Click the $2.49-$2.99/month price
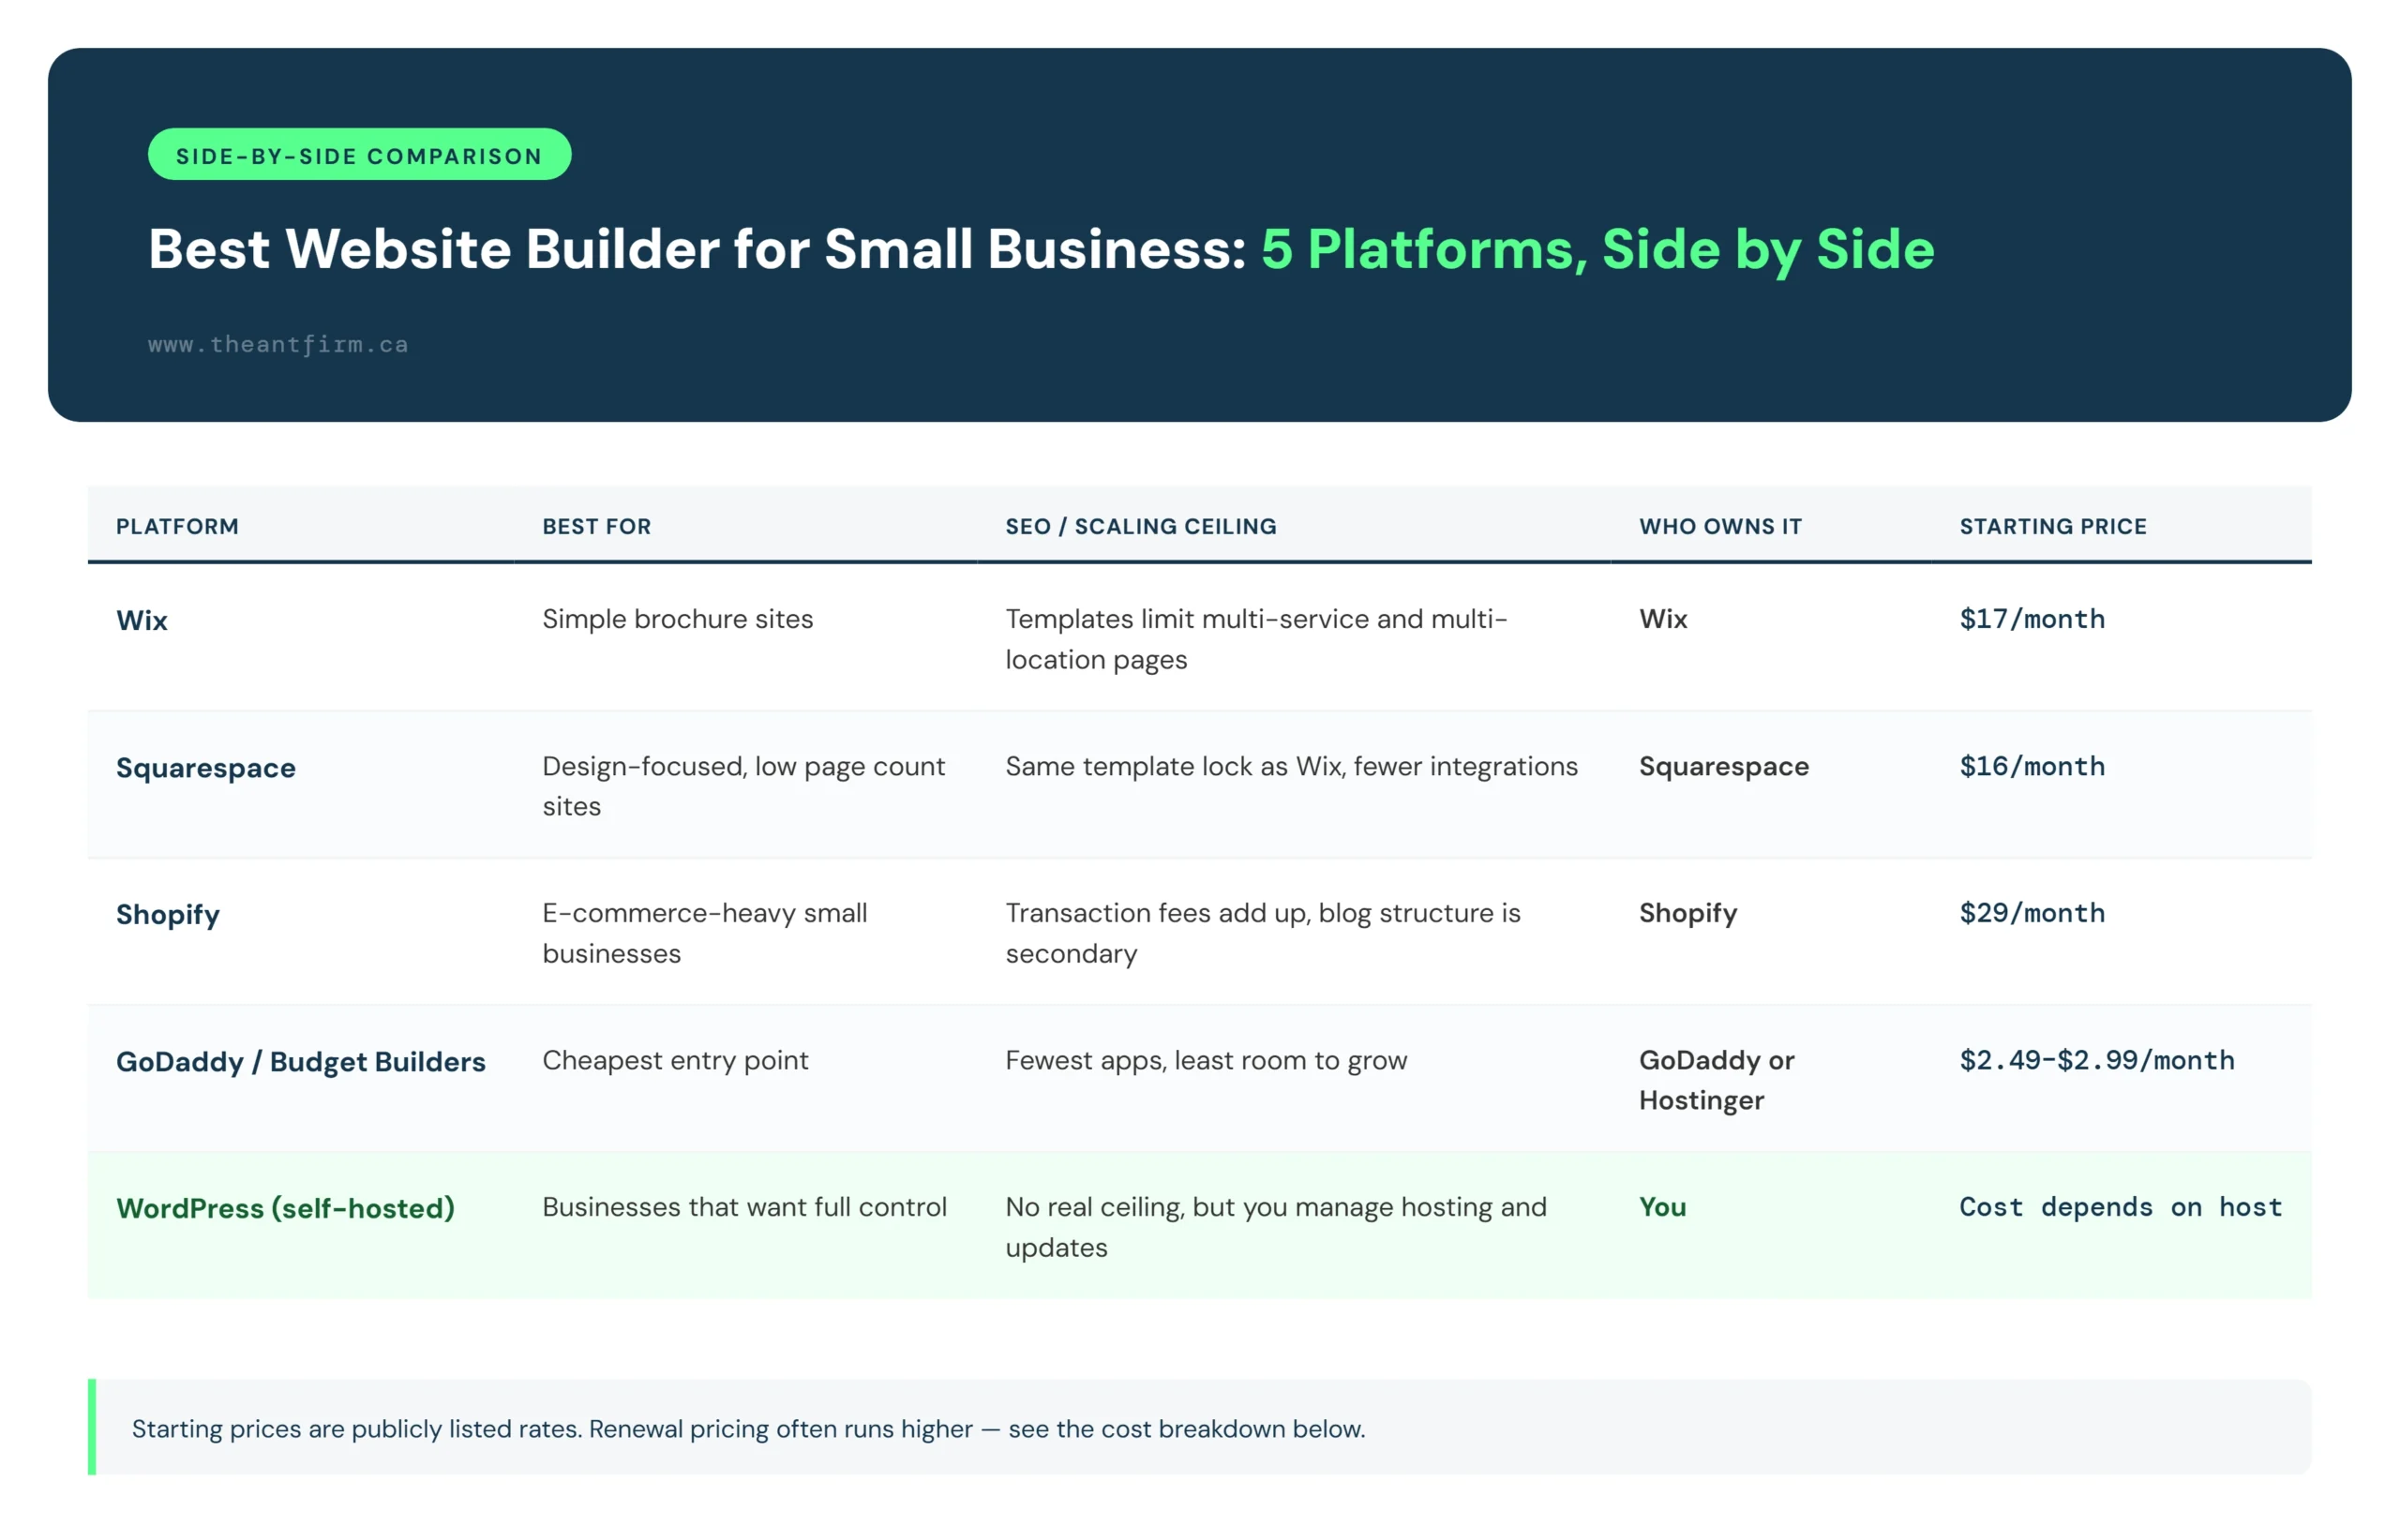Image resolution: width=2400 pixels, height=1540 pixels. click(x=2097, y=1060)
